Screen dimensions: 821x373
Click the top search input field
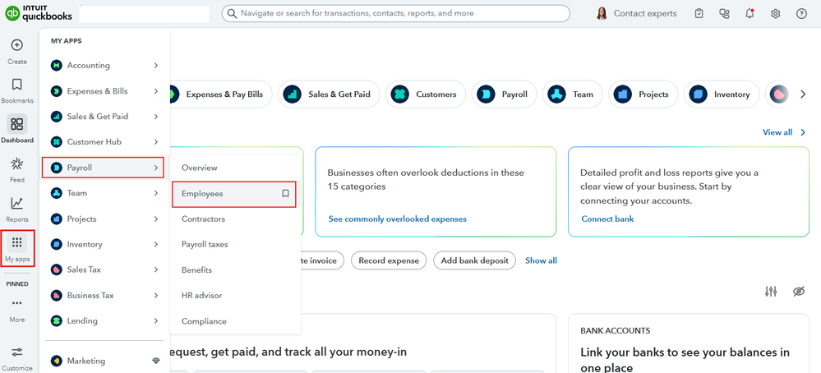pyautogui.click(x=396, y=14)
